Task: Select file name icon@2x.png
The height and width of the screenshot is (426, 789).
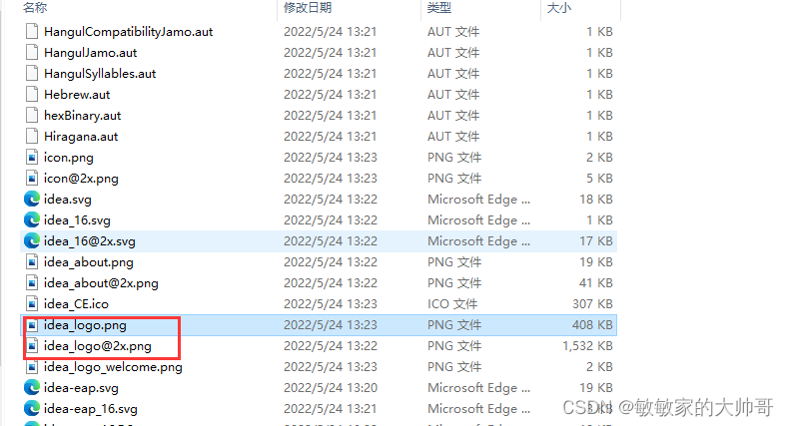Action: pos(81,179)
